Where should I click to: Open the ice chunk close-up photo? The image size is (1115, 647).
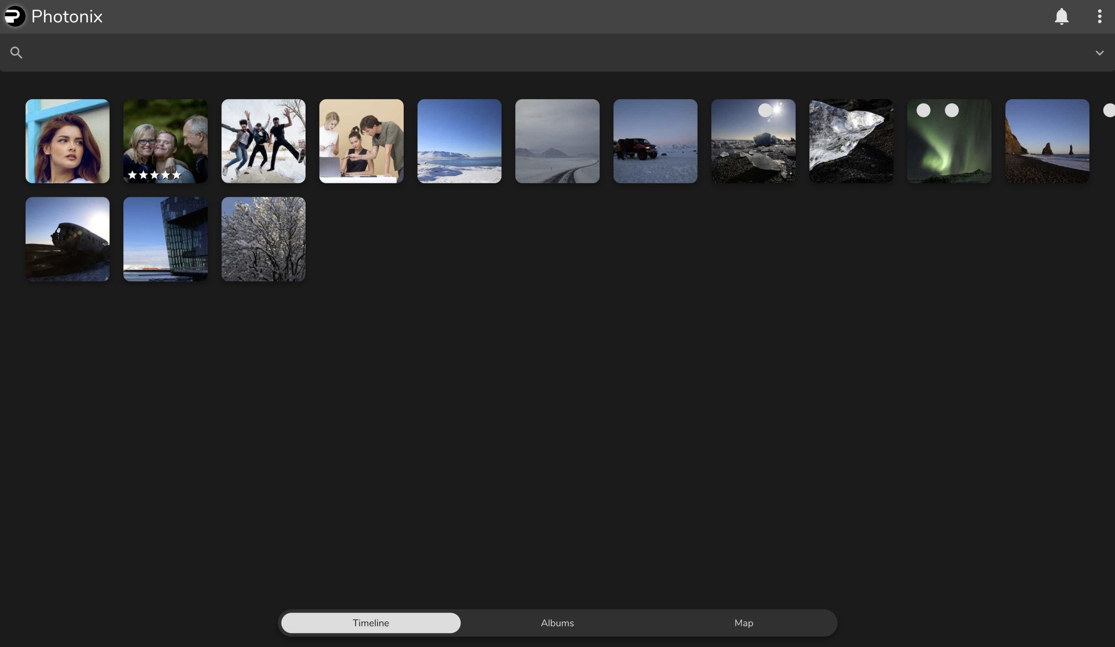click(x=851, y=141)
